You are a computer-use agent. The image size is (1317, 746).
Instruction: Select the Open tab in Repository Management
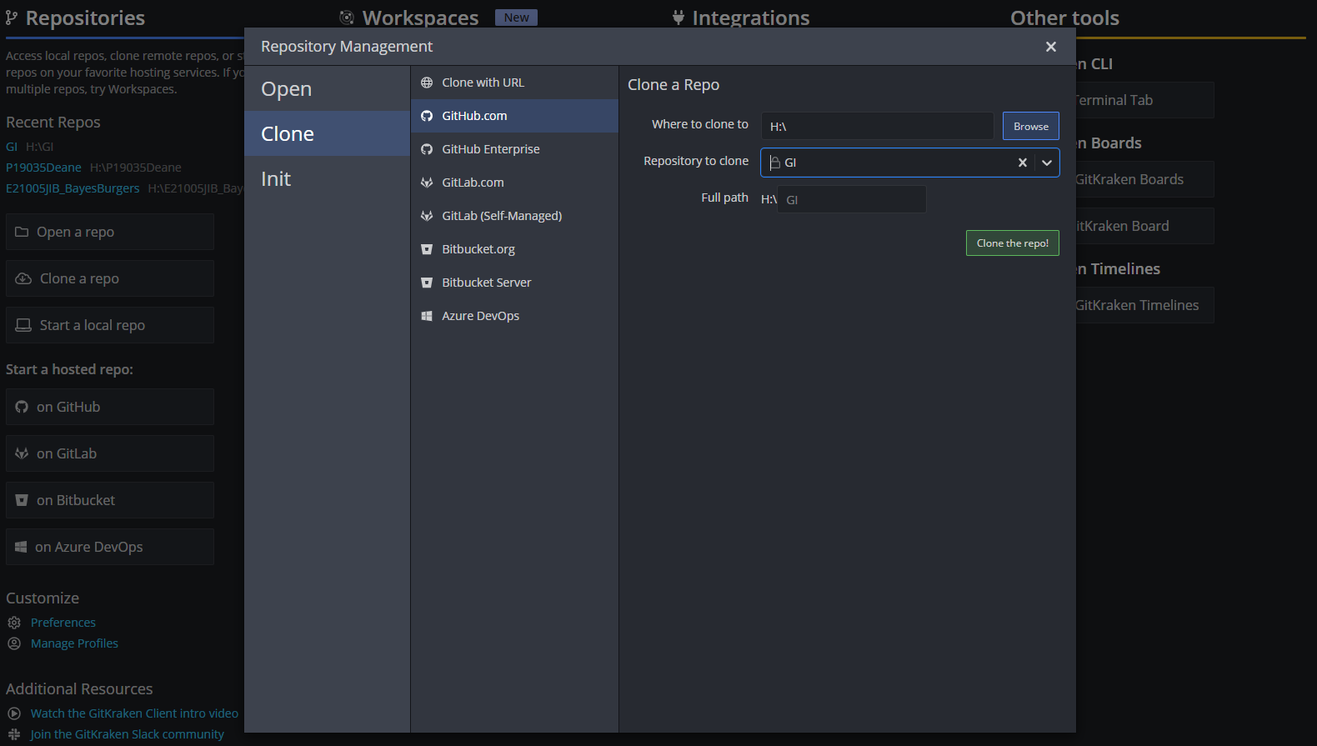click(x=327, y=88)
